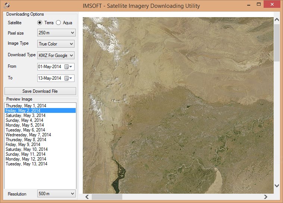The width and height of the screenshot is (283, 203).
Task: Close the IMSOFT window
Action: pyautogui.click(x=272, y=4)
